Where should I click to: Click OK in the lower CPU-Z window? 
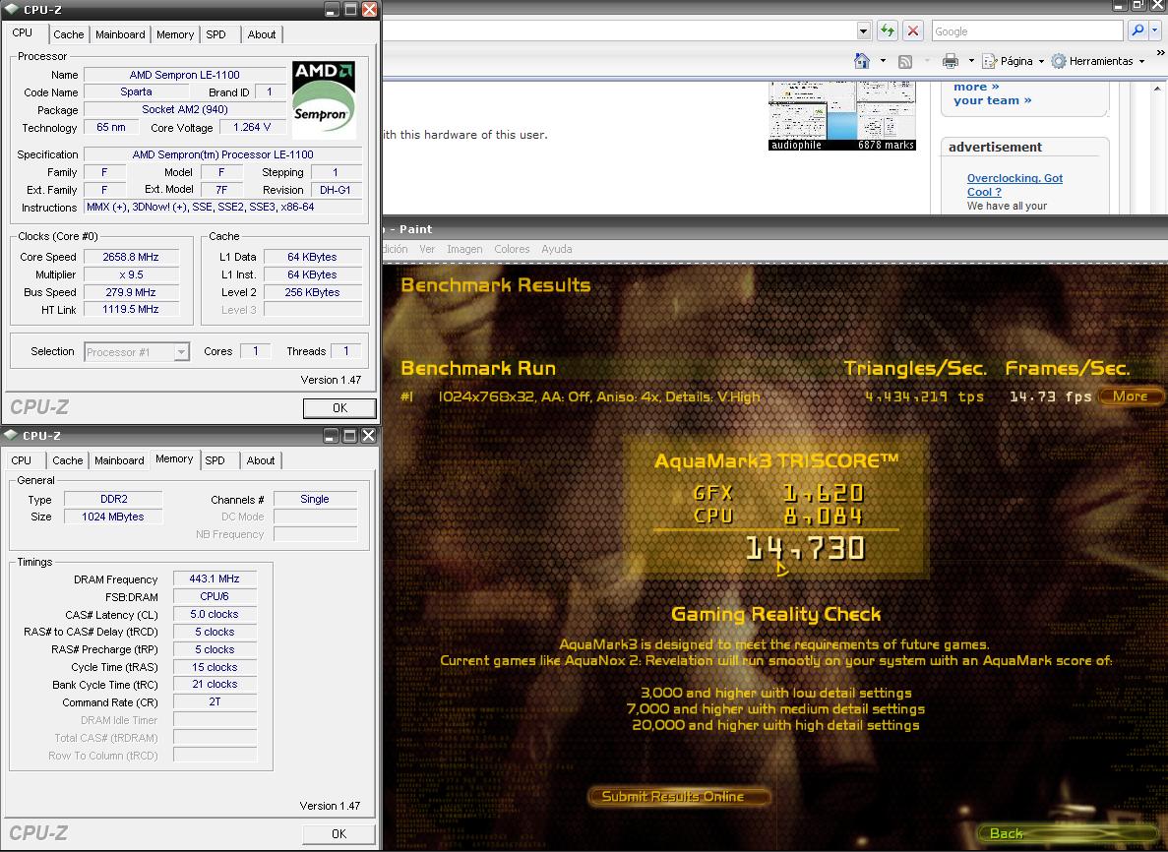click(x=338, y=834)
